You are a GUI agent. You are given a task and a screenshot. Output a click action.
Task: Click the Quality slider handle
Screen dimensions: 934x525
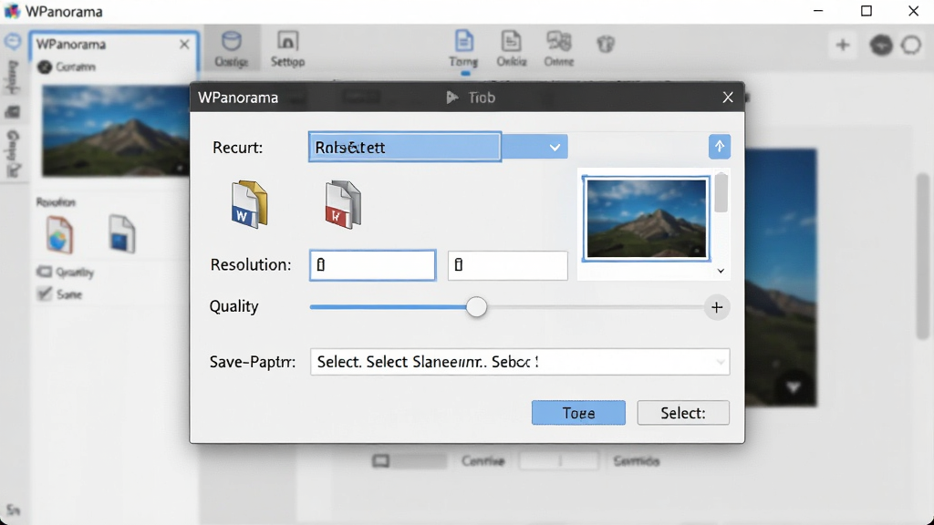click(476, 307)
